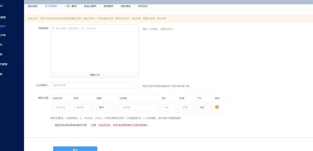Open the line dropdown showing 默认
Image resolution: width=313 pixels, height=151 pixels.
[x=106, y=107]
